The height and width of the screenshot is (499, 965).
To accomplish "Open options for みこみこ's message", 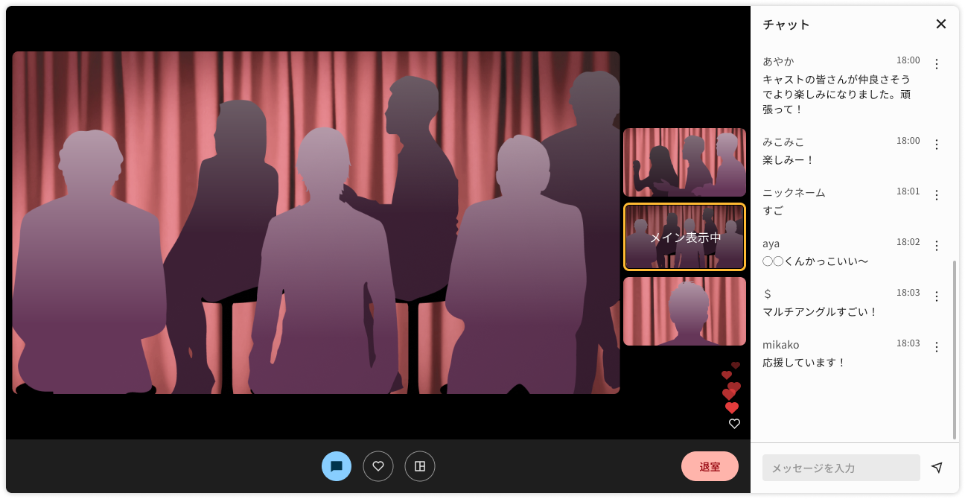I will [936, 145].
